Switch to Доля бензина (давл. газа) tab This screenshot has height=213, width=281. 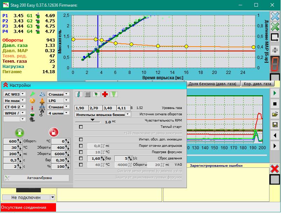(212, 84)
